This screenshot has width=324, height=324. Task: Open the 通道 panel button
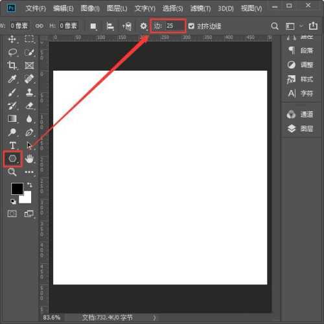coord(300,114)
